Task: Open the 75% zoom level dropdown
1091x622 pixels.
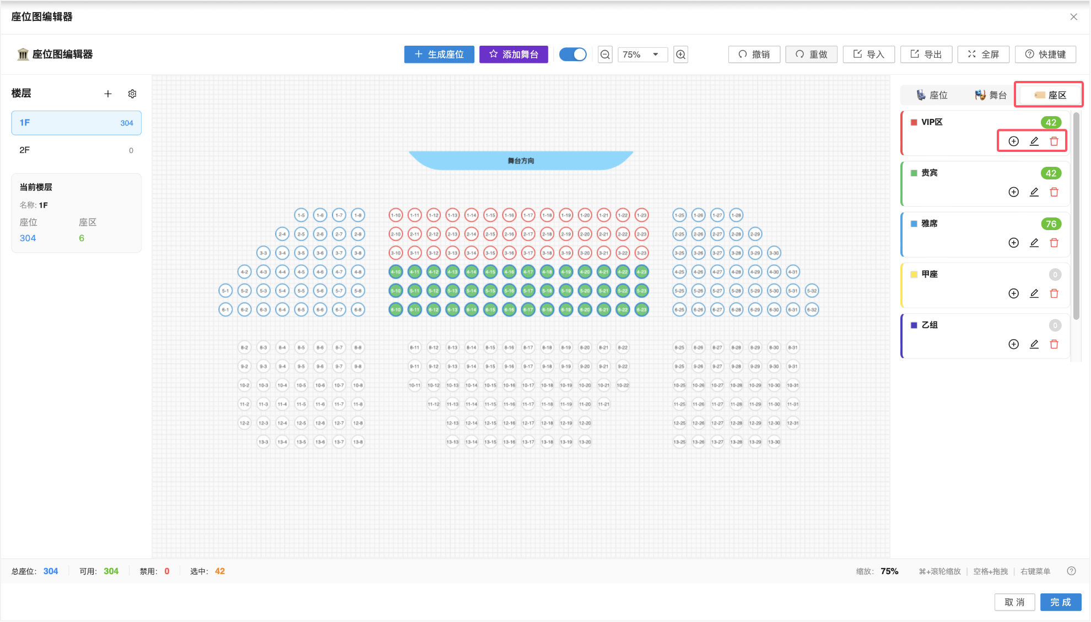Action: (642, 54)
